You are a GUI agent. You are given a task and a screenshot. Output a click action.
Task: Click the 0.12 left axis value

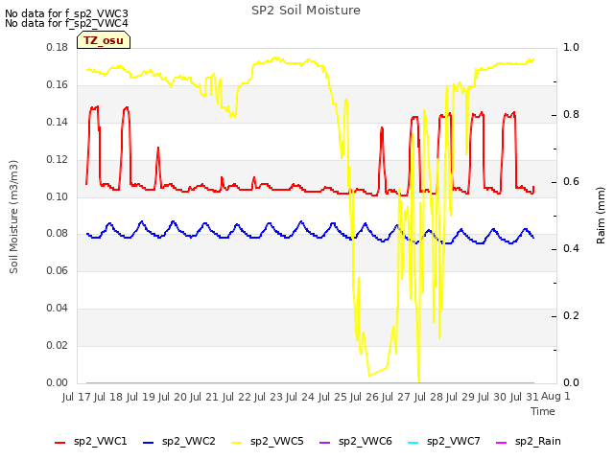58,160
